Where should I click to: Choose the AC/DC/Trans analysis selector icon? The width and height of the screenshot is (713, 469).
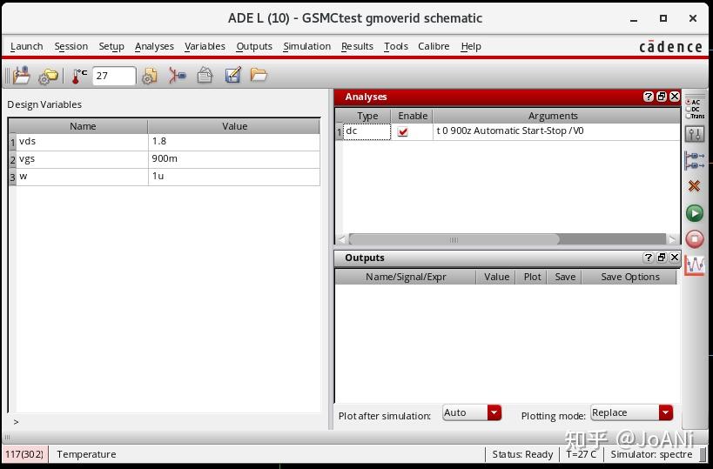[695, 109]
